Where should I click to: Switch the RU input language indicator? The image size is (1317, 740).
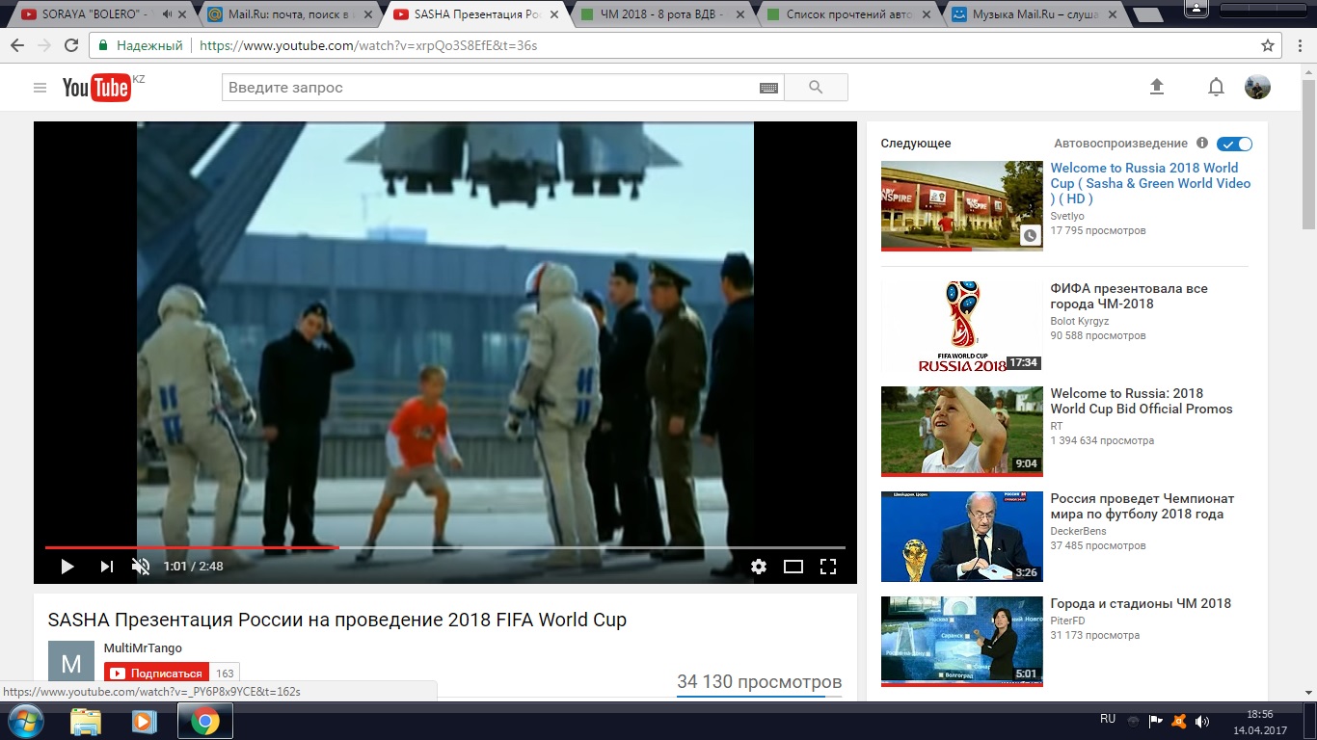pyautogui.click(x=1108, y=720)
